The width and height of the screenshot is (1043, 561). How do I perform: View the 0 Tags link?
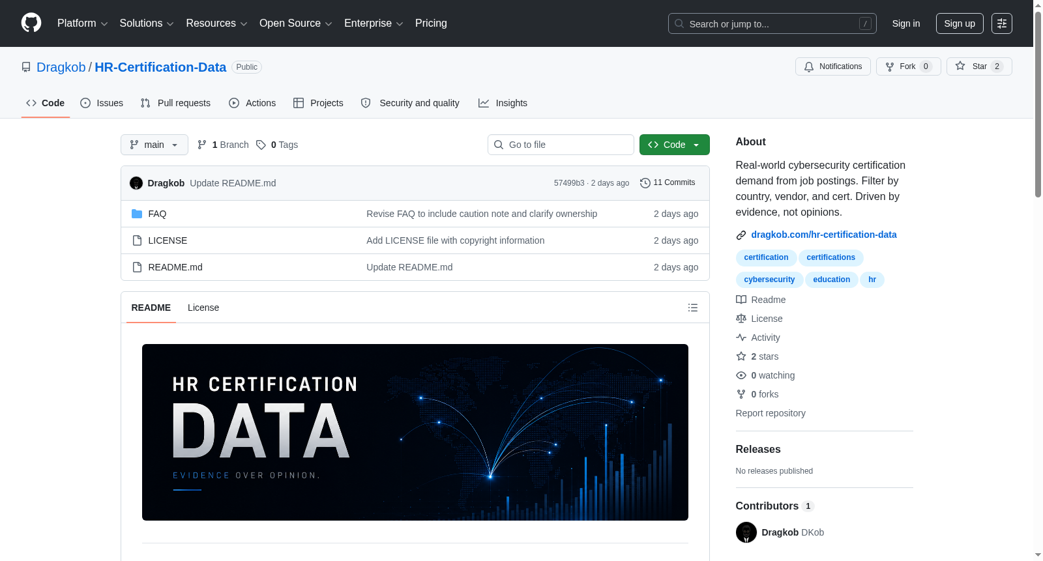click(277, 145)
